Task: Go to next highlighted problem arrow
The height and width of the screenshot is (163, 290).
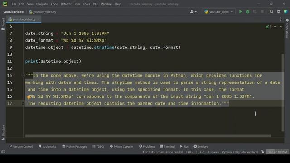Action: [x=281, y=27]
